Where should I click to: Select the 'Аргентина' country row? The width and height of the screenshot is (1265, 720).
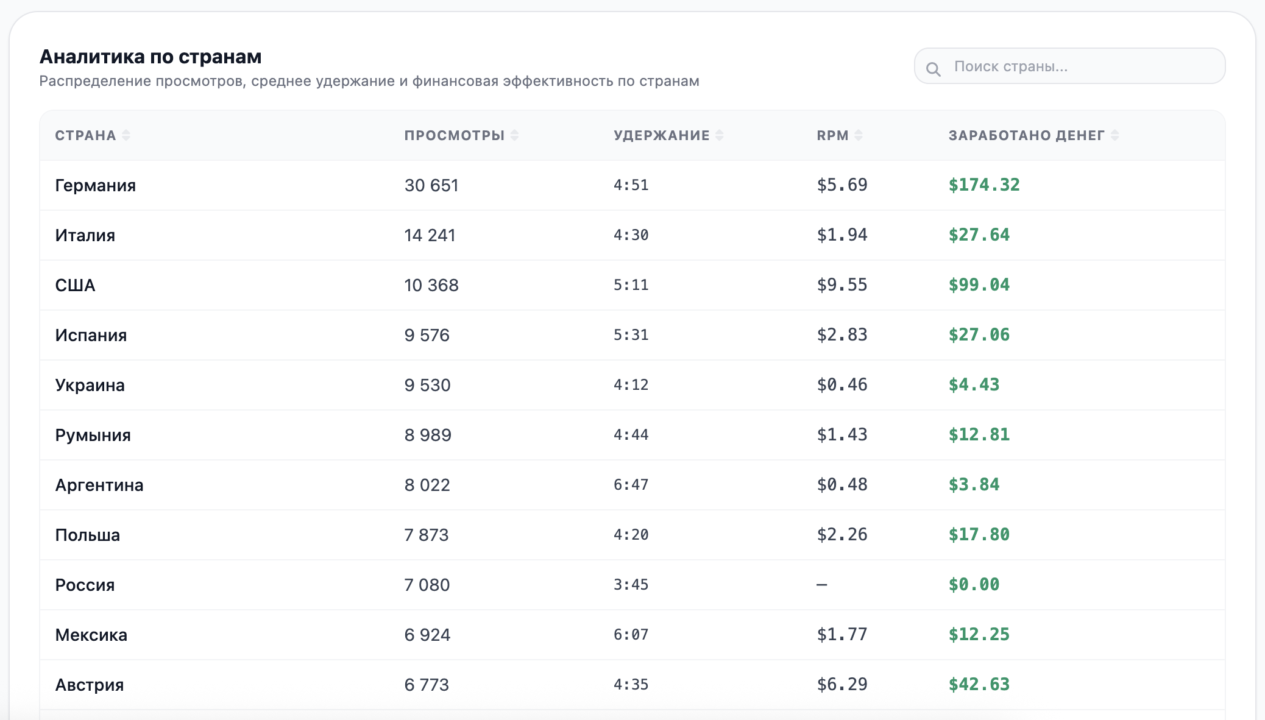[632, 485]
